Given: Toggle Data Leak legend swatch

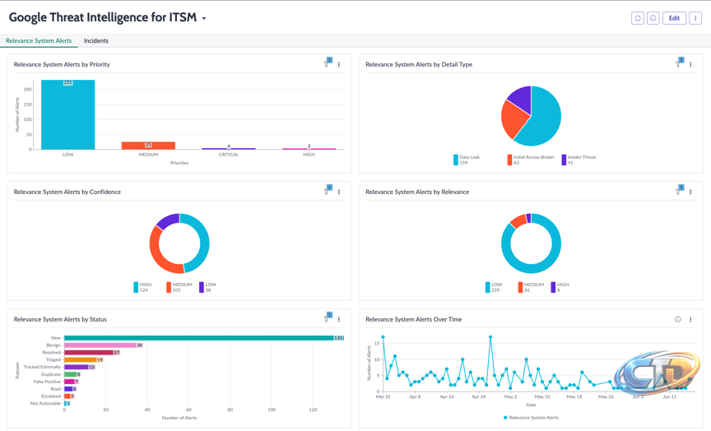Looking at the screenshot, I should 456,160.
